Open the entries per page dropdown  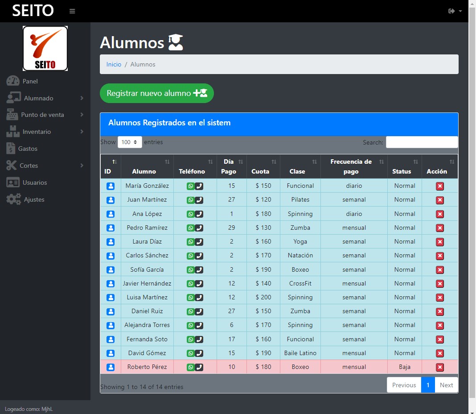tap(130, 142)
